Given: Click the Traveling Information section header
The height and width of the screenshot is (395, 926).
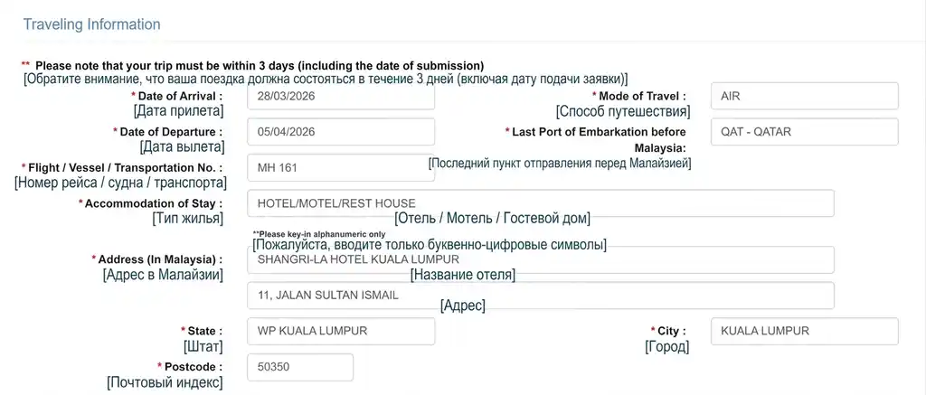Looking at the screenshot, I should click(x=91, y=24).
